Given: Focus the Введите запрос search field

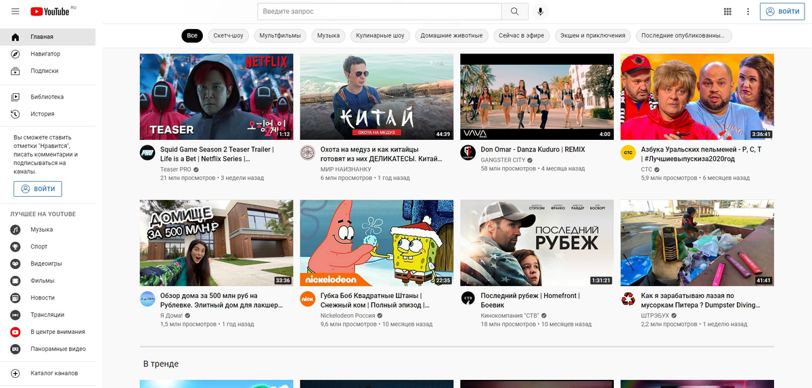Looking at the screenshot, I should tap(379, 11).
